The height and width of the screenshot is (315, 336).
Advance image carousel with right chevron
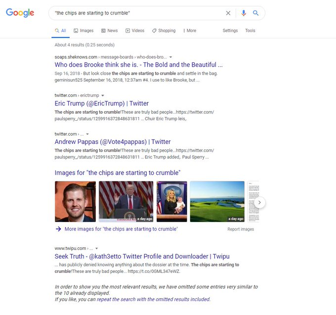259,202
